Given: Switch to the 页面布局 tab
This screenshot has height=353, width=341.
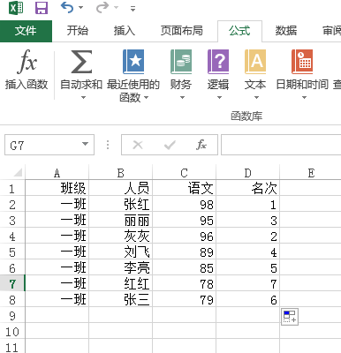Looking at the screenshot, I should point(182,31).
